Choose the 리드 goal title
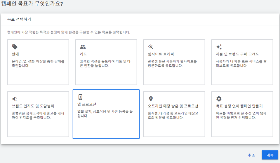 click(x=83, y=54)
